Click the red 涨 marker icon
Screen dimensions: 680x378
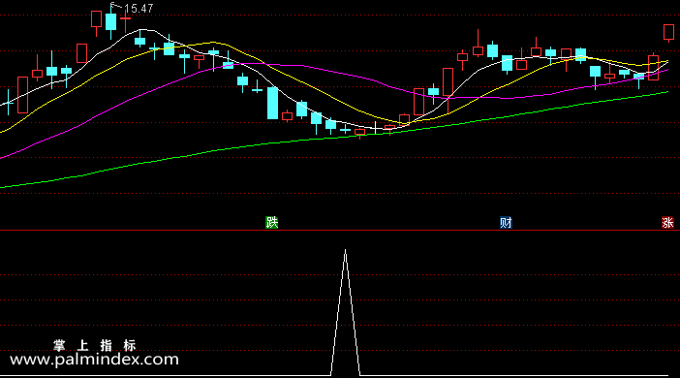point(667,223)
